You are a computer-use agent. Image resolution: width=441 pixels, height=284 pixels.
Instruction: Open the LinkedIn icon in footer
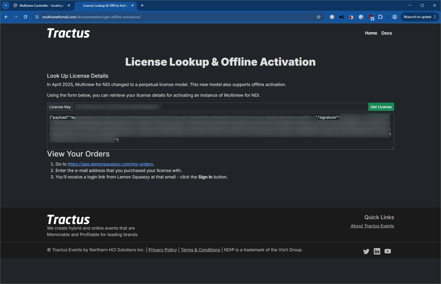tap(377, 251)
